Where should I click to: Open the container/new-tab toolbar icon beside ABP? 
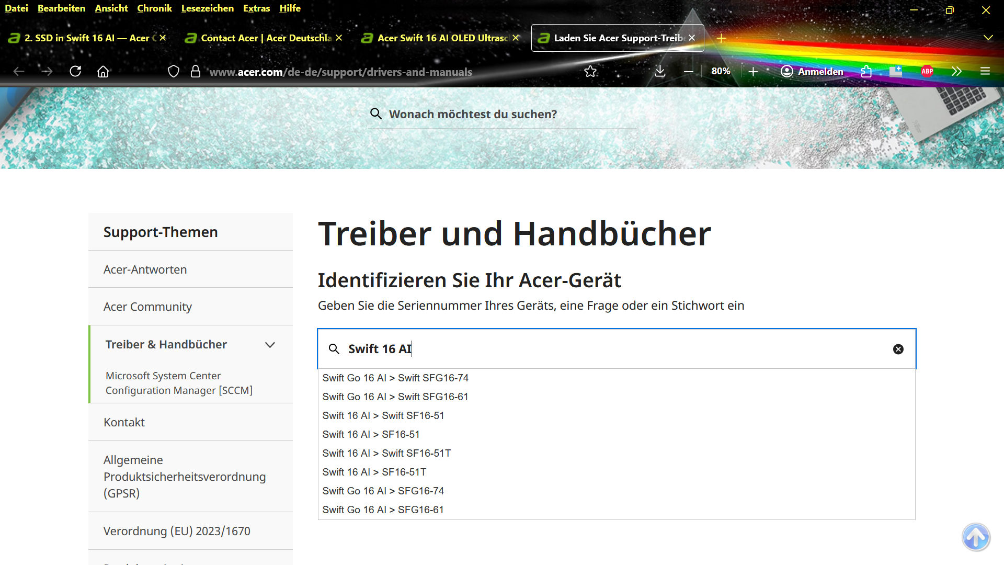896,71
